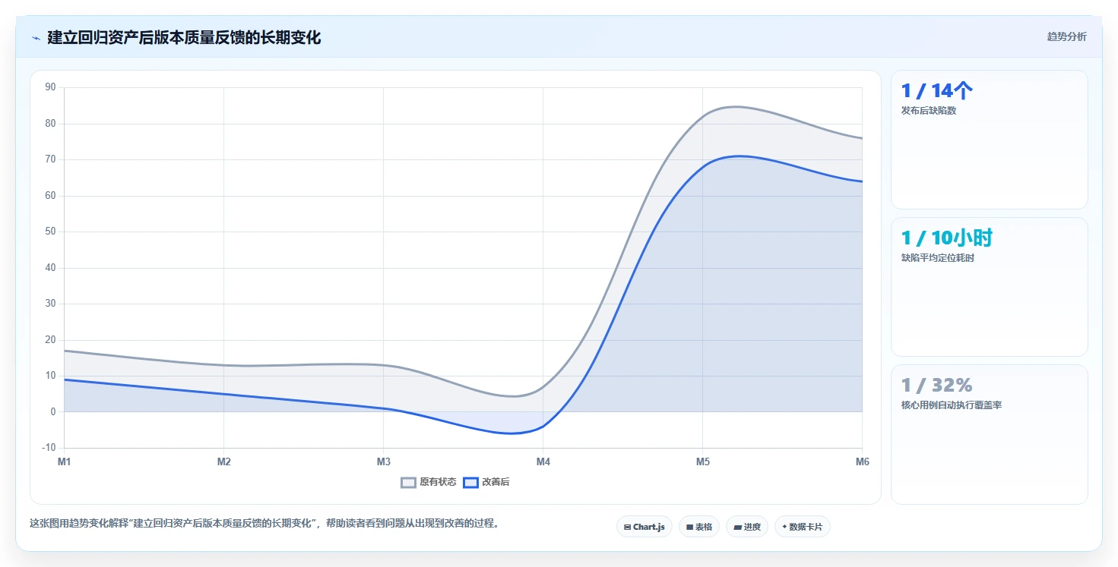Click the 表格 tag icon
Viewport: 1118px width, 567px height.
coord(689,527)
